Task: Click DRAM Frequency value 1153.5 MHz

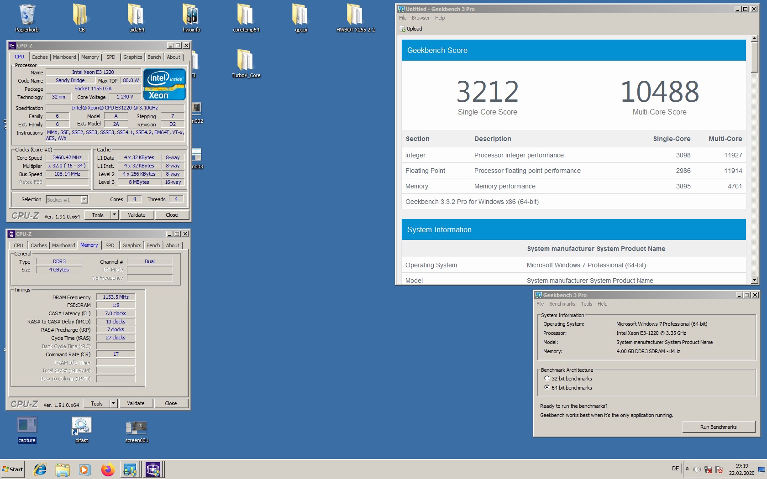Action: (x=116, y=297)
